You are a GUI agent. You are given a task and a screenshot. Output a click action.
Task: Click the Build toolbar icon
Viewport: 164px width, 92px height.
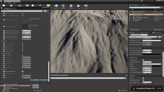coord(71,6)
